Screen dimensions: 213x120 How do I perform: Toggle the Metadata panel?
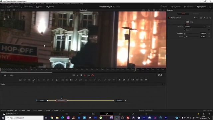(x=189, y=7)
